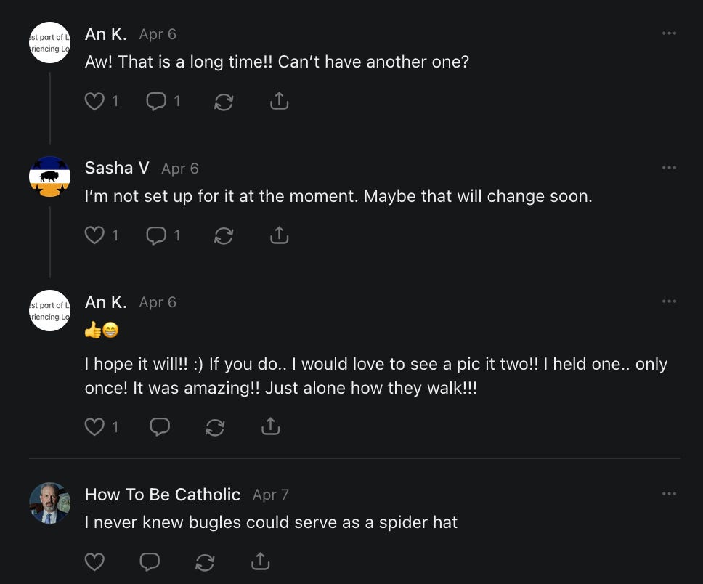Screen dimensions: 703x584
Task: Like An K.'s first comment
Action: 95,102
